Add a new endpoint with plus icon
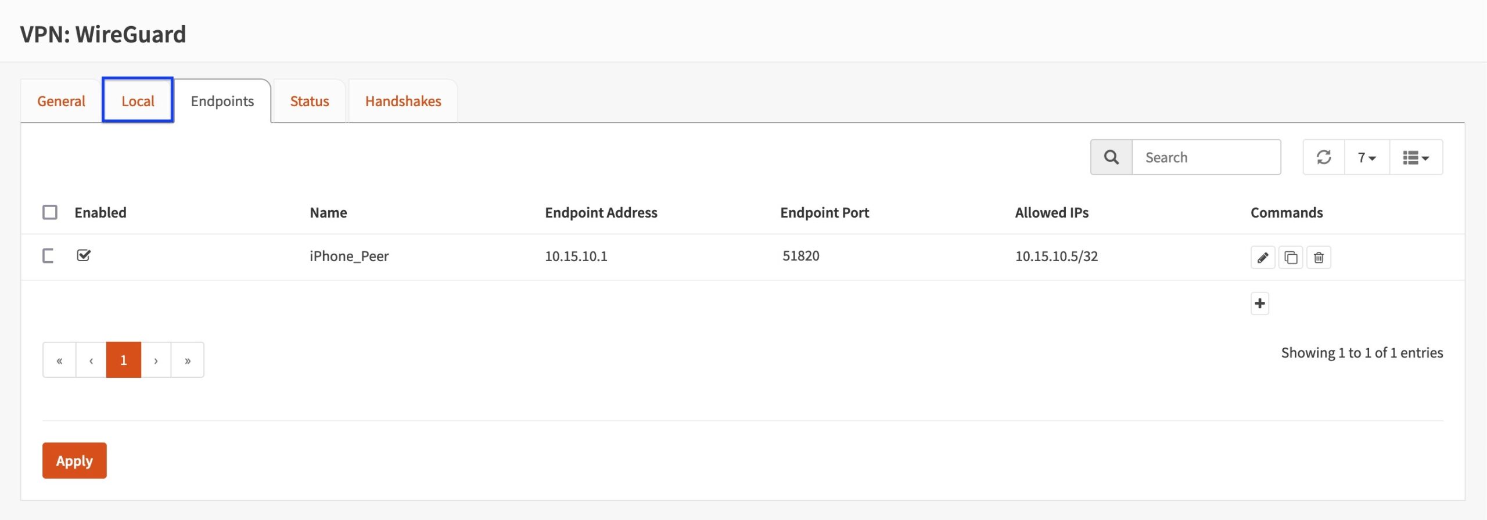 [x=1260, y=304]
